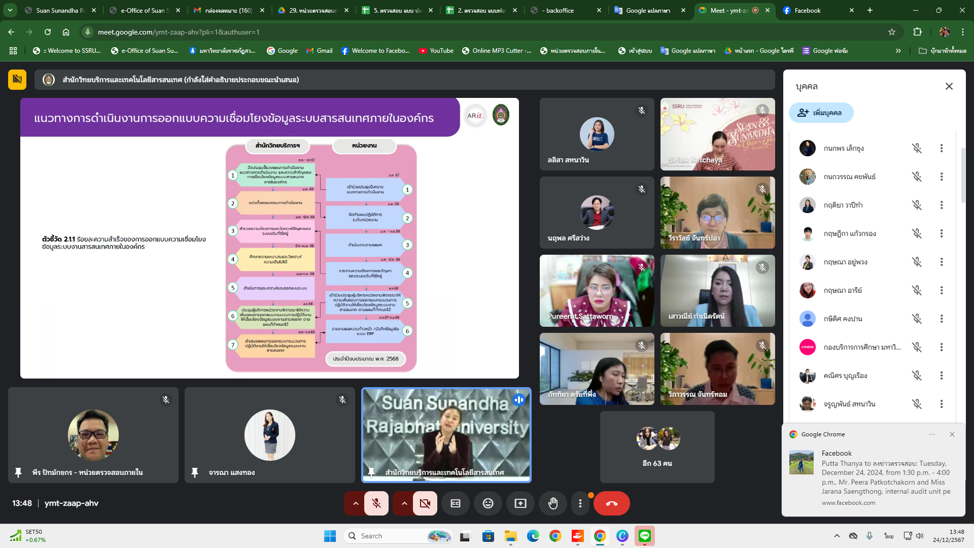This screenshot has width=974, height=548.
Task: Click the yellow icon beside presentation title
Action: coord(17,80)
